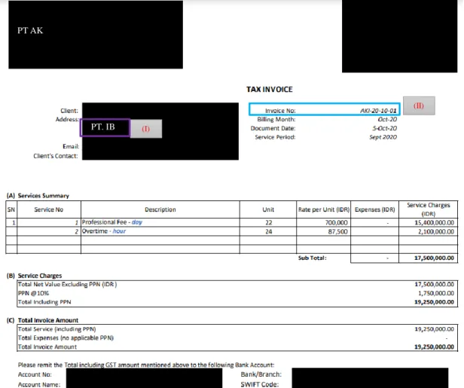Click the SN column header
The image size is (464, 388).
tap(11, 209)
